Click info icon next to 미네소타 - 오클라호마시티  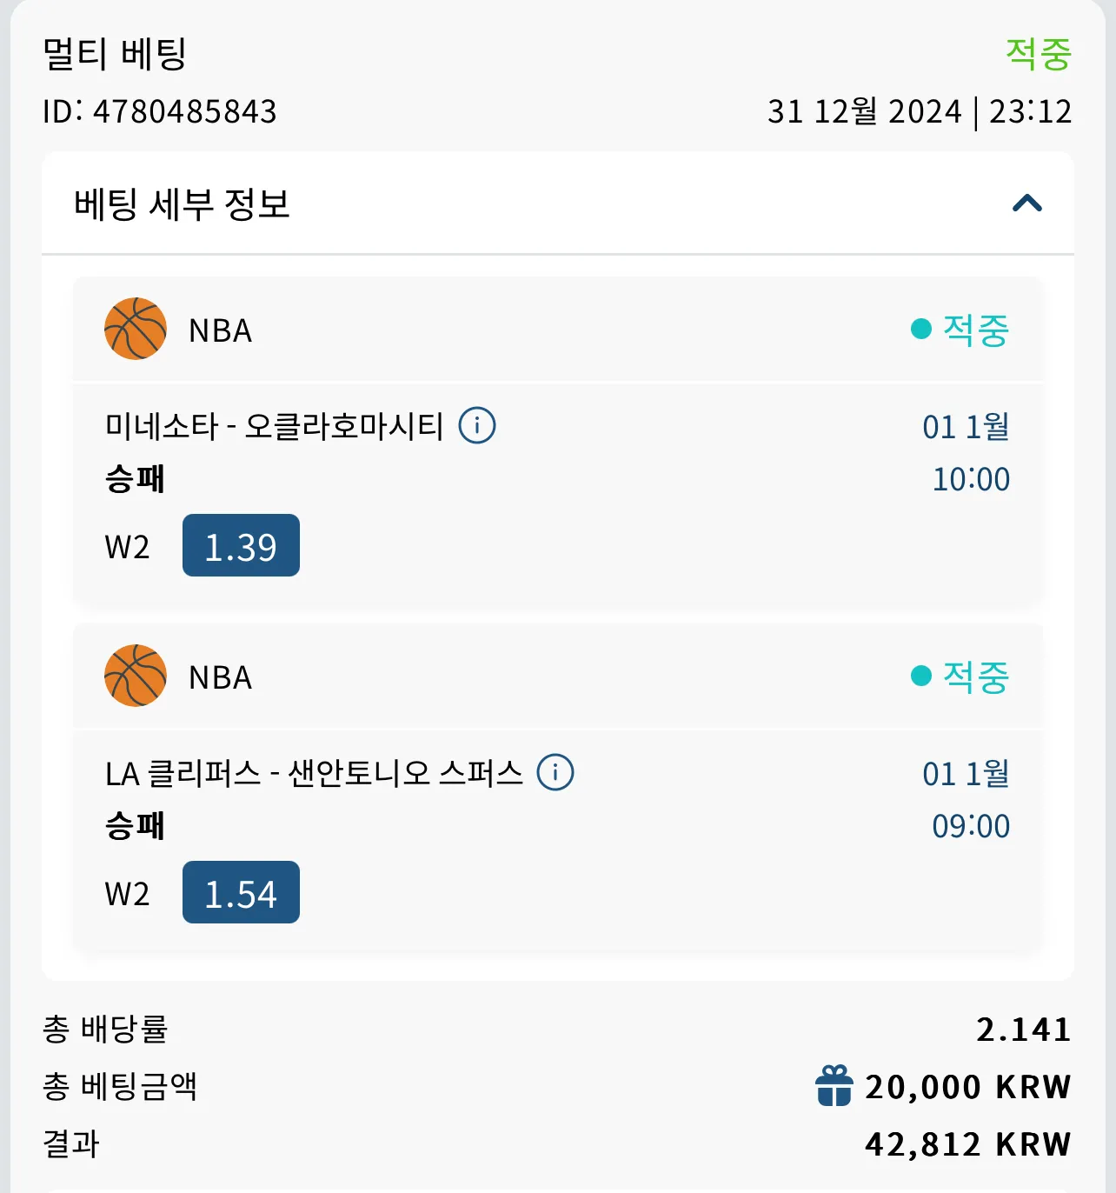point(477,426)
